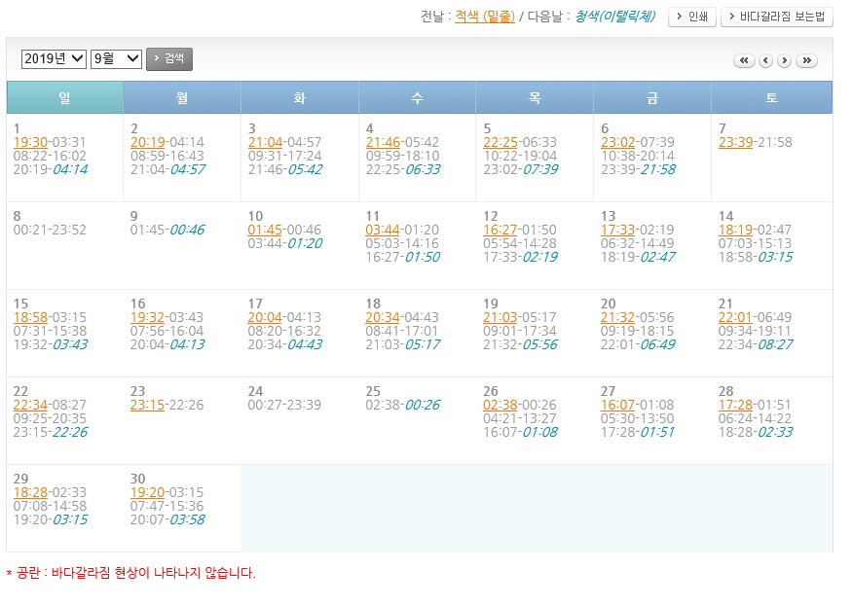Click underlined 21:03 on day 19
This screenshot has height=607, width=853.
(500, 317)
